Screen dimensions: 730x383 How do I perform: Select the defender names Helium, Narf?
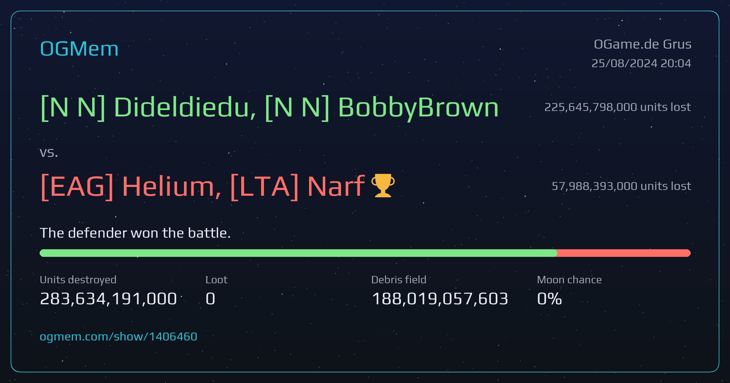[x=202, y=186]
